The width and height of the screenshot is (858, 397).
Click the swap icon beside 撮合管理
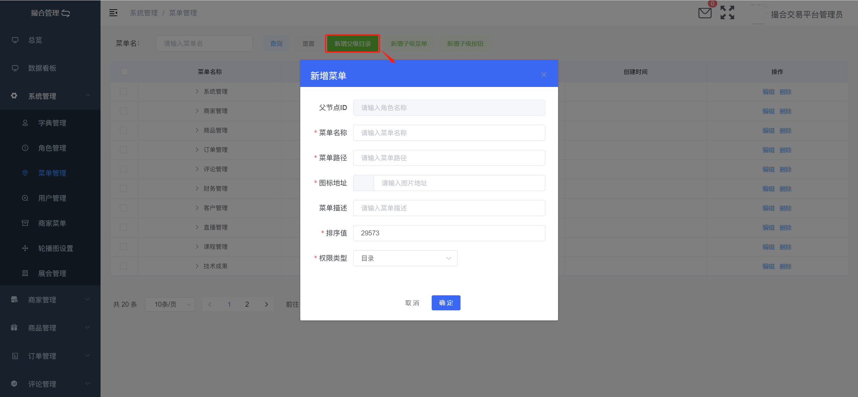pyautogui.click(x=66, y=13)
